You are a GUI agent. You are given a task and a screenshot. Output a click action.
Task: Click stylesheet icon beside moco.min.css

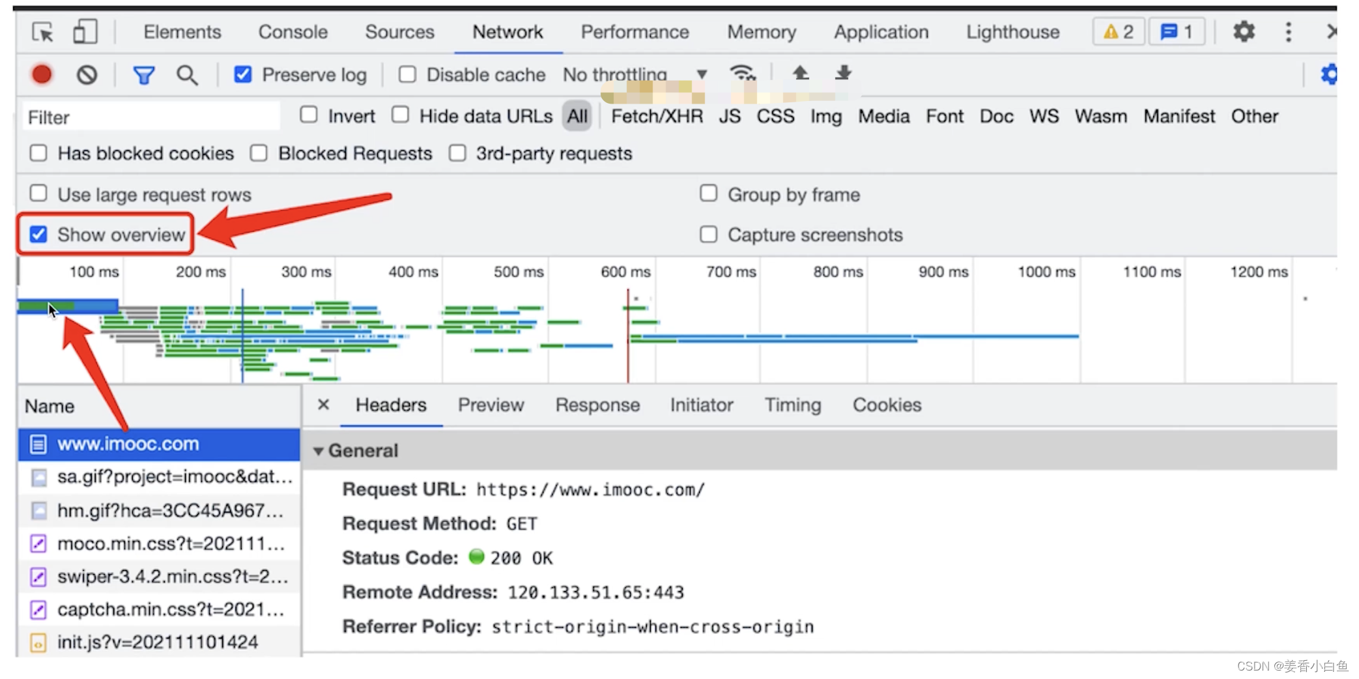[x=38, y=543]
